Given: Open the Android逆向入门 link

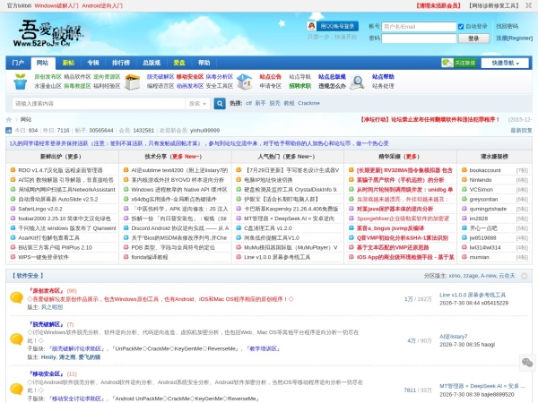Looking at the screenshot, I should point(102,5).
